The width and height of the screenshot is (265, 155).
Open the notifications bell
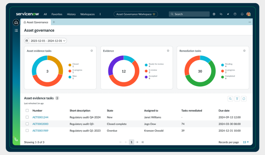[242, 14]
